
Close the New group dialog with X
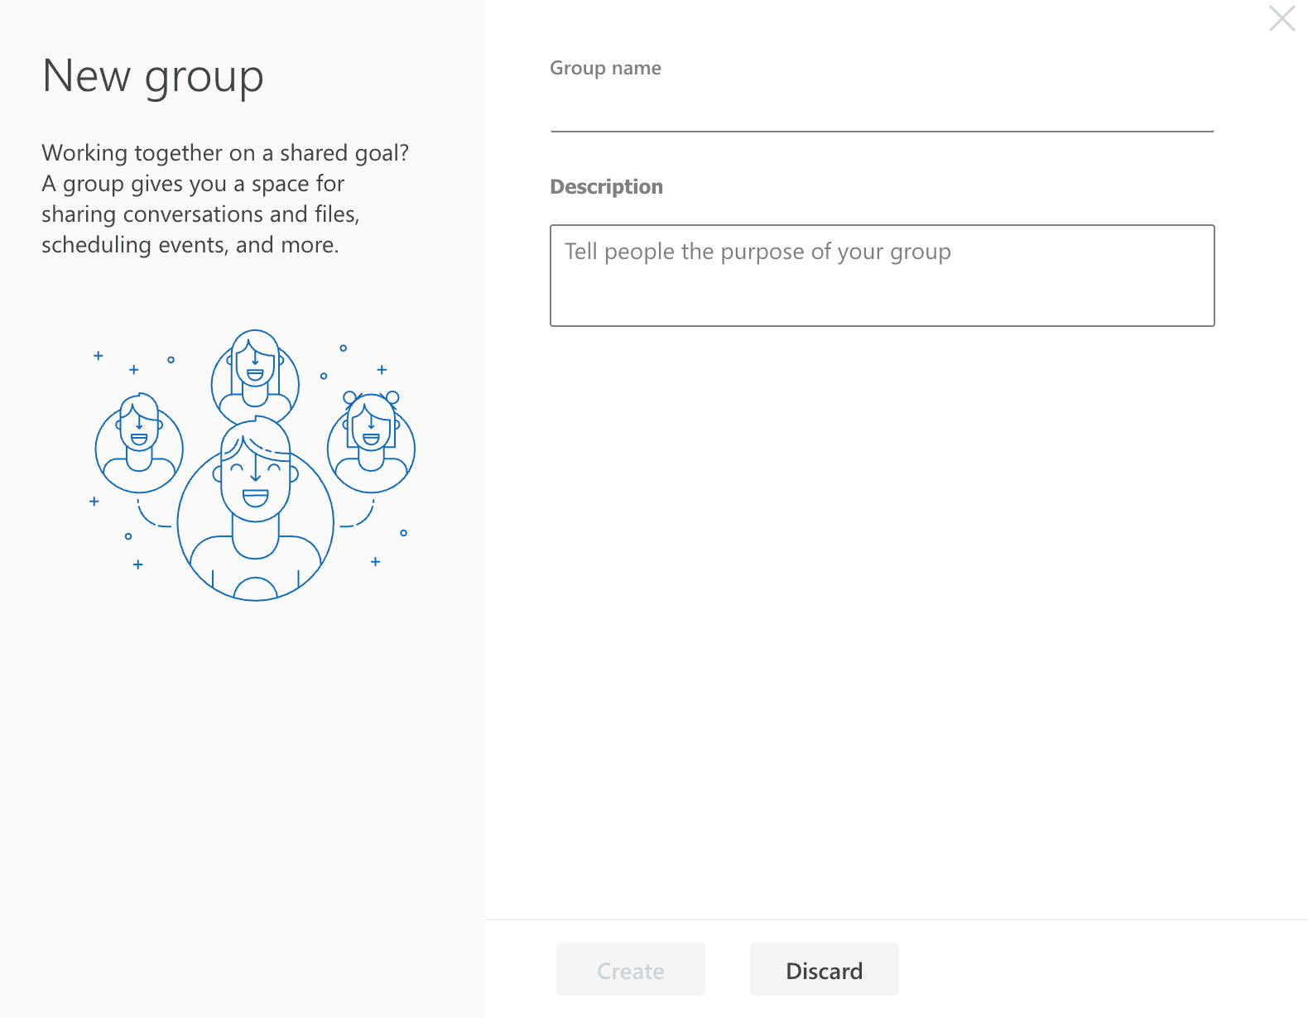1282,18
